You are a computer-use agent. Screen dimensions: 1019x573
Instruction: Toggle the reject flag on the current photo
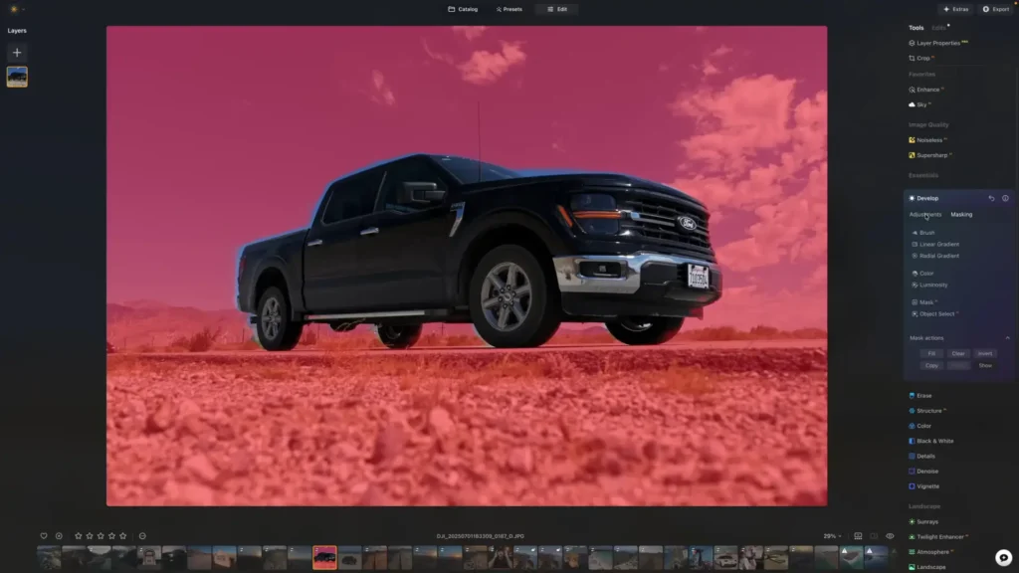tap(142, 535)
